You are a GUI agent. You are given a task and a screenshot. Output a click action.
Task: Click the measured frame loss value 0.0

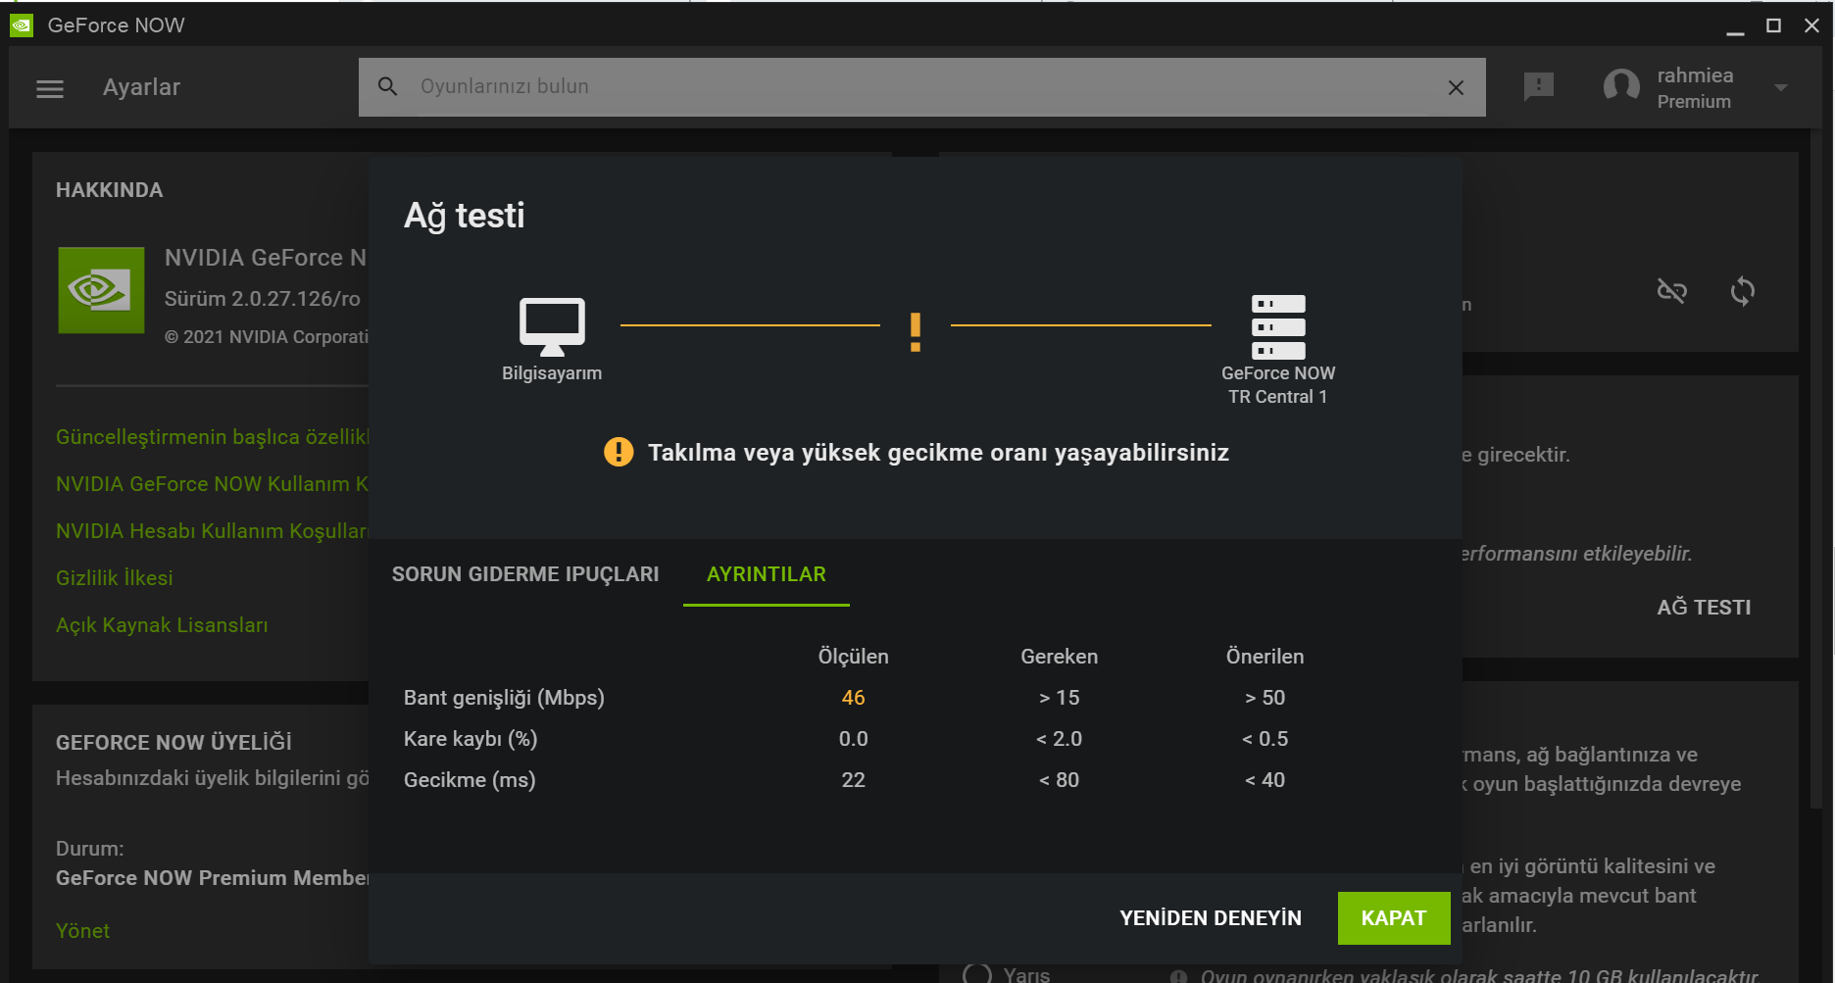[854, 739]
